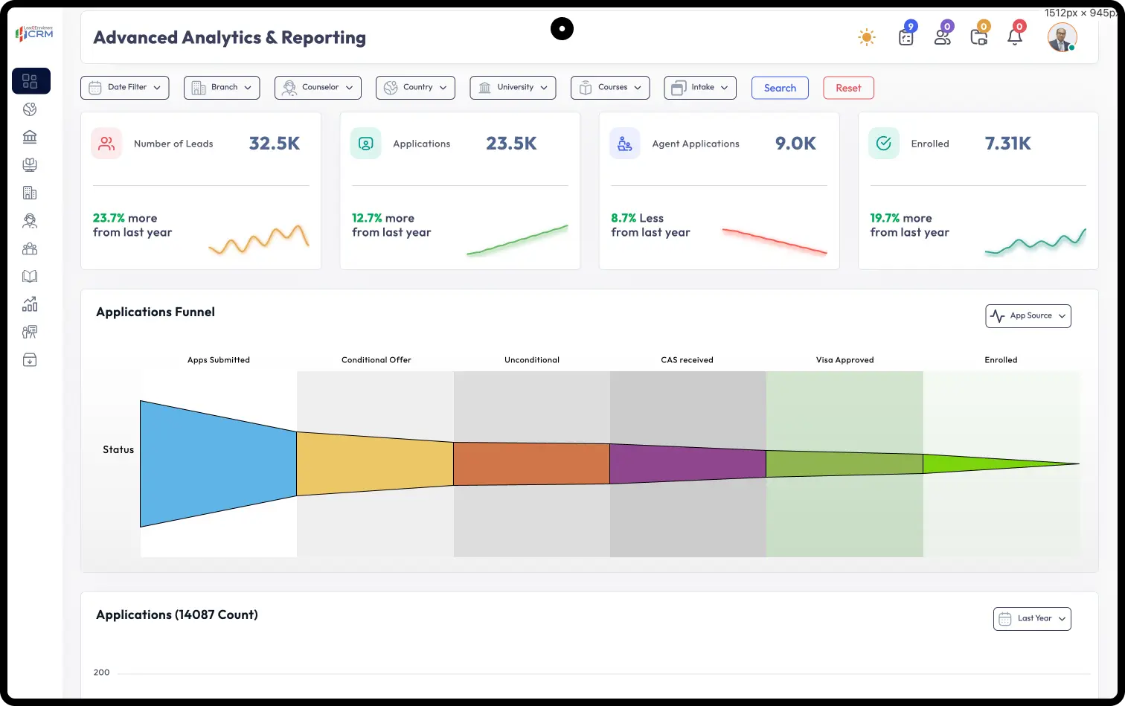Open the folder icon with orange badge
This screenshot has height=706, width=1125.
tap(979, 36)
